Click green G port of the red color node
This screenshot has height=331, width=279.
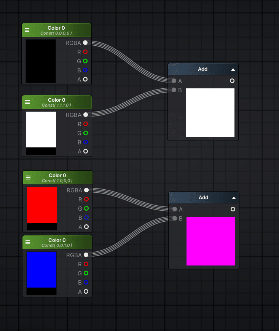(x=86, y=208)
